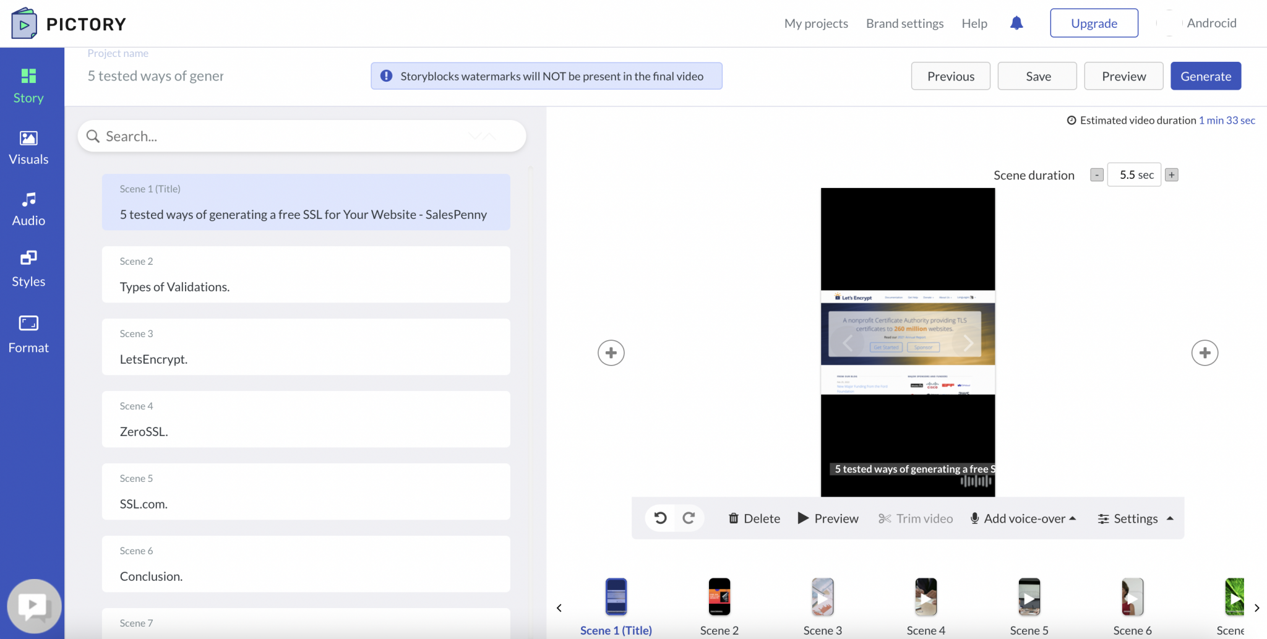
Task: Open the notifications bell
Action: 1016,24
